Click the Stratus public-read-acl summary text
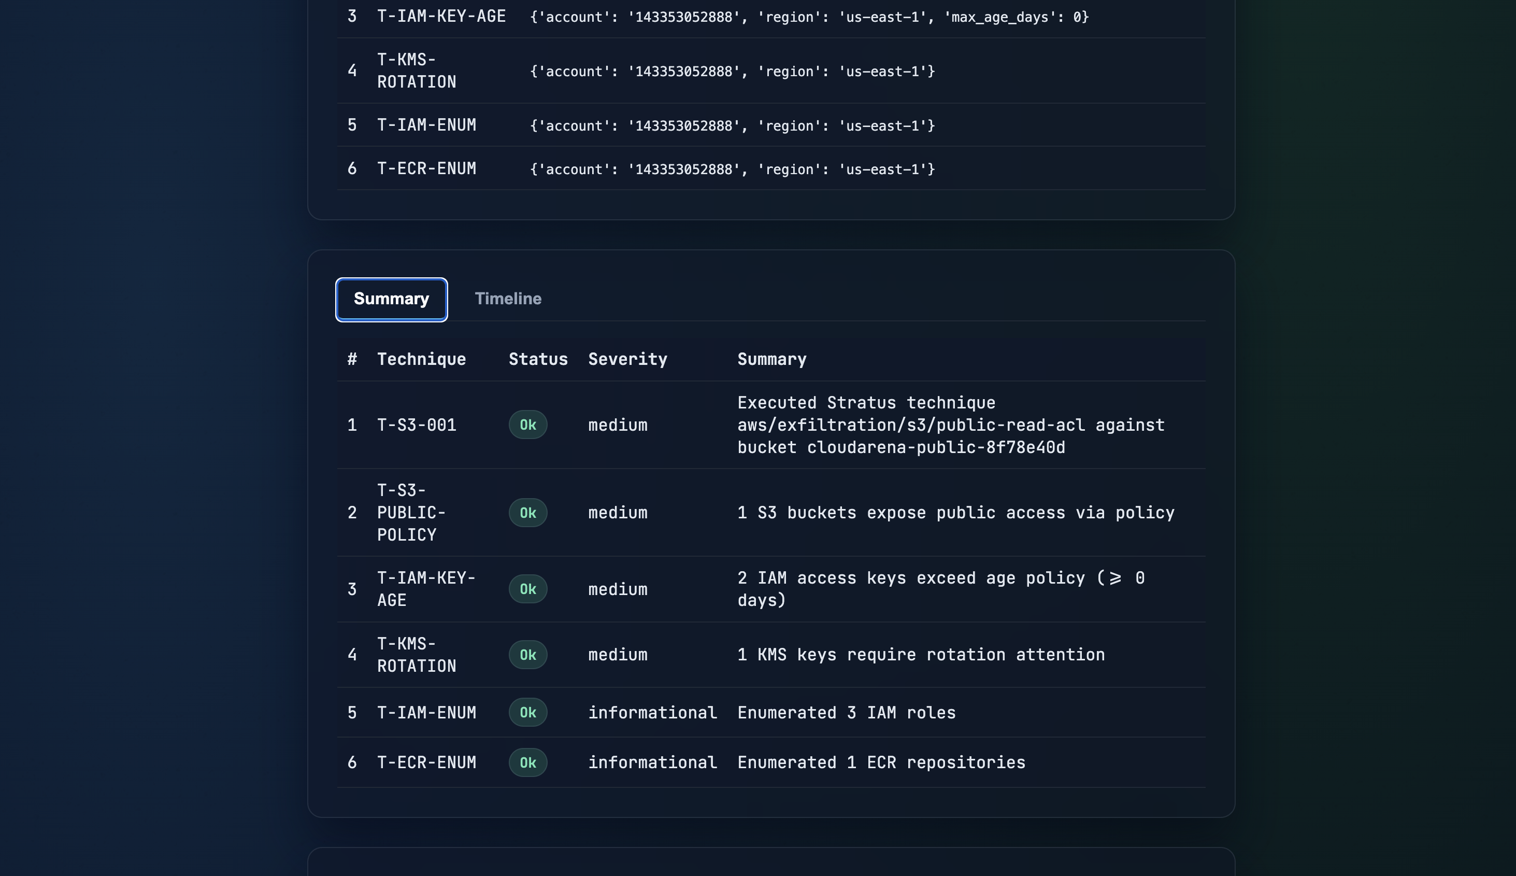The height and width of the screenshot is (876, 1516). 950,425
